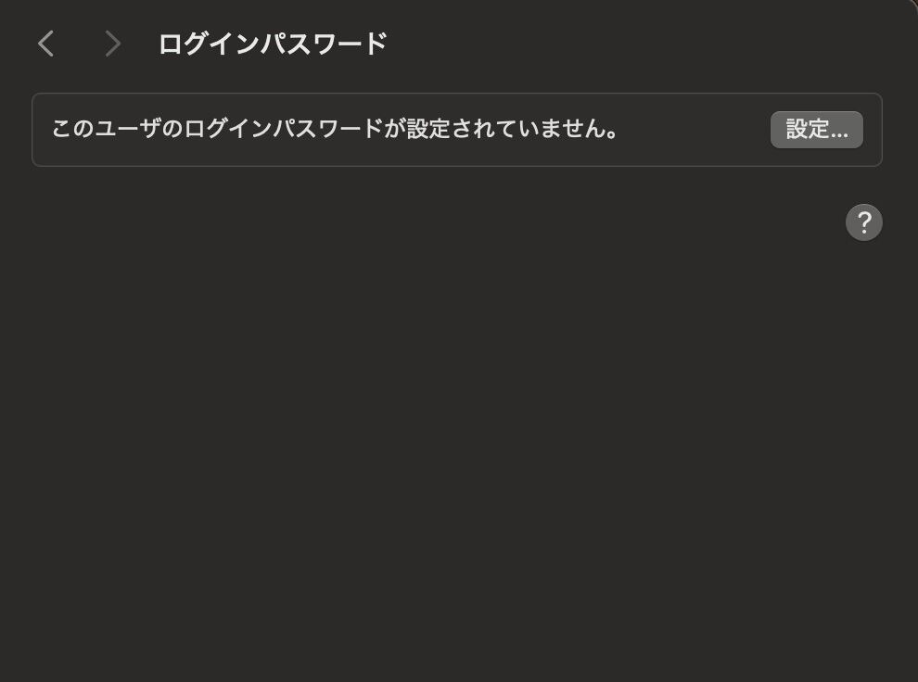Navigate to the previous settings pane
This screenshot has width=918, height=682.
click(45, 44)
